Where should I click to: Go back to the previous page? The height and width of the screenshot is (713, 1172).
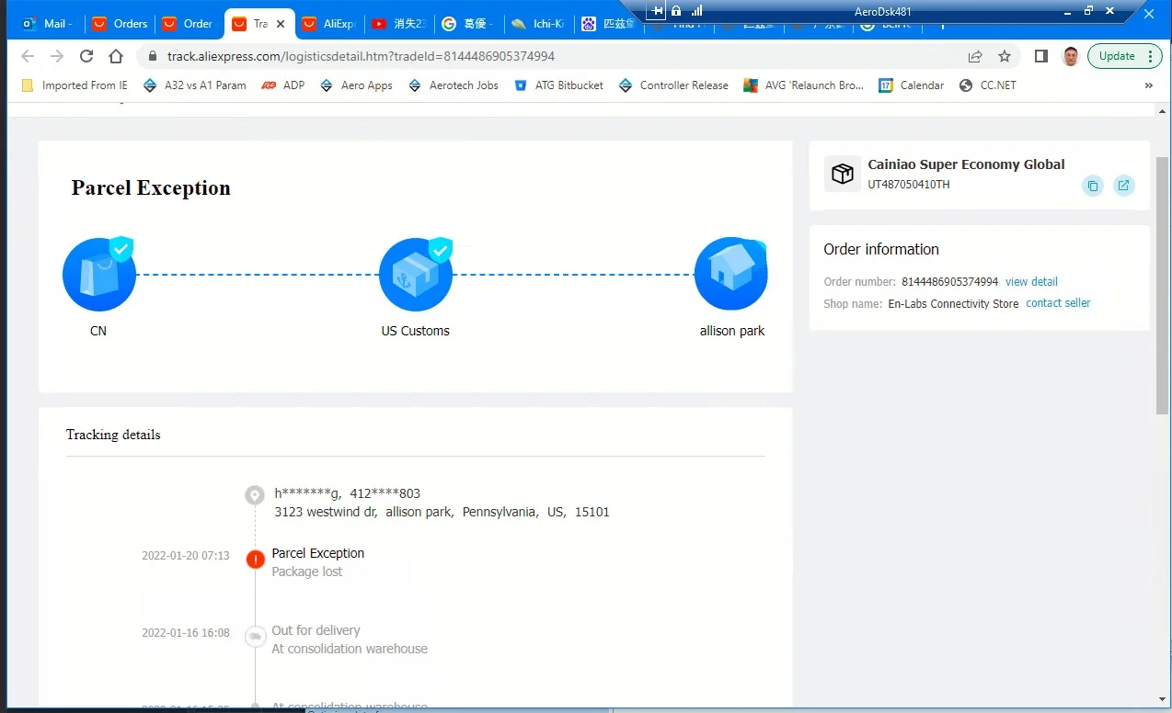tap(28, 56)
